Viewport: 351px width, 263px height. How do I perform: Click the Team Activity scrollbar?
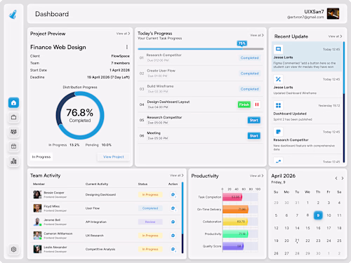(183, 217)
